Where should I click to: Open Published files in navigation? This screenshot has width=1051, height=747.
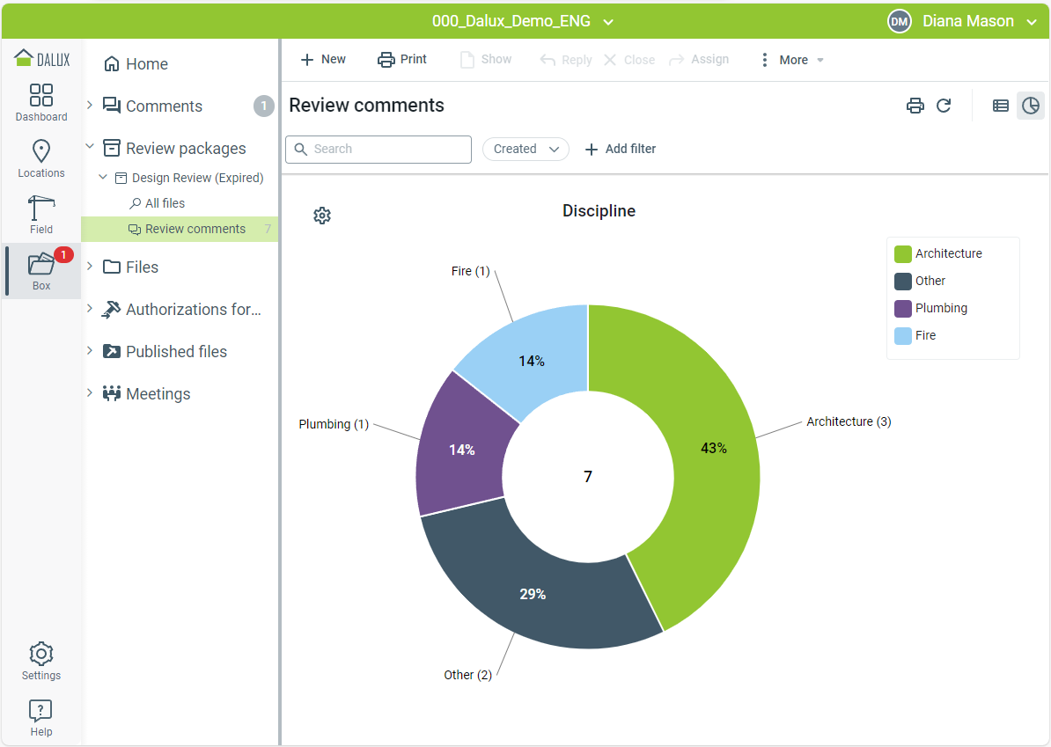[x=176, y=352]
